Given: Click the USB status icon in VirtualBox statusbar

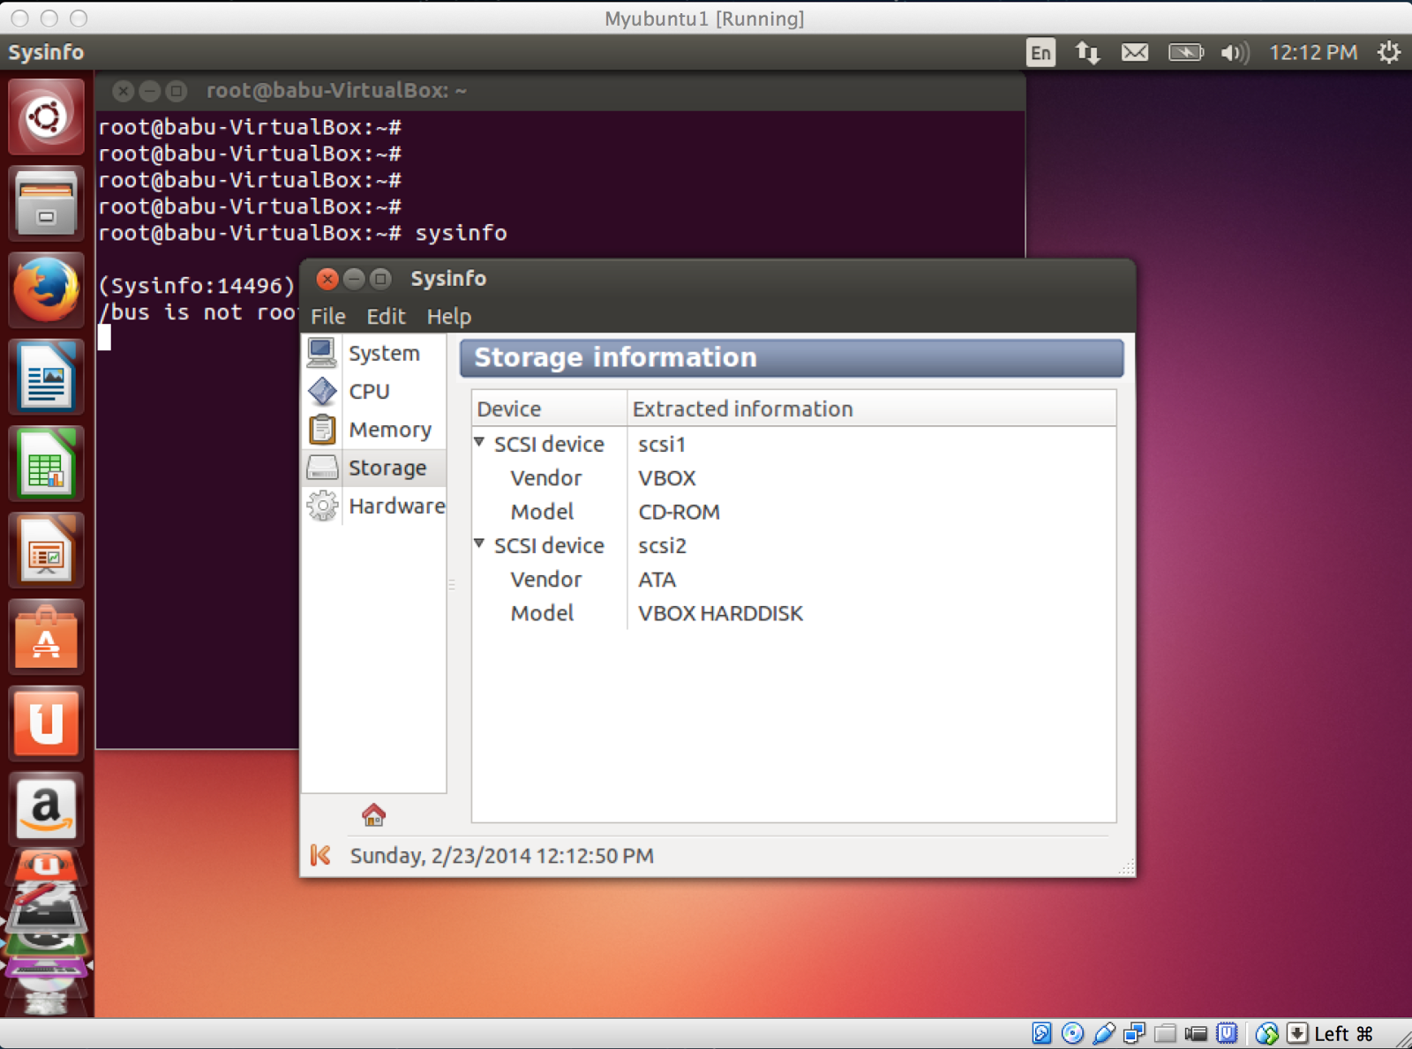Looking at the screenshot, I should (x=1102, y=1033).
